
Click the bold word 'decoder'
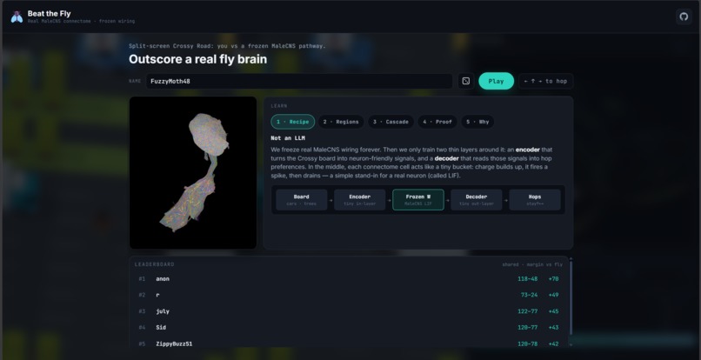[447, 158]
